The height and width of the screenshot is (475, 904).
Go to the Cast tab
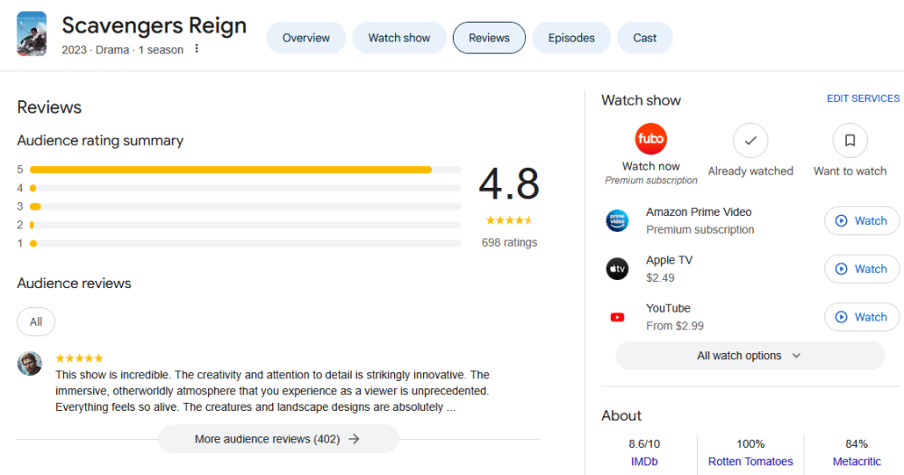pos(645,38)
